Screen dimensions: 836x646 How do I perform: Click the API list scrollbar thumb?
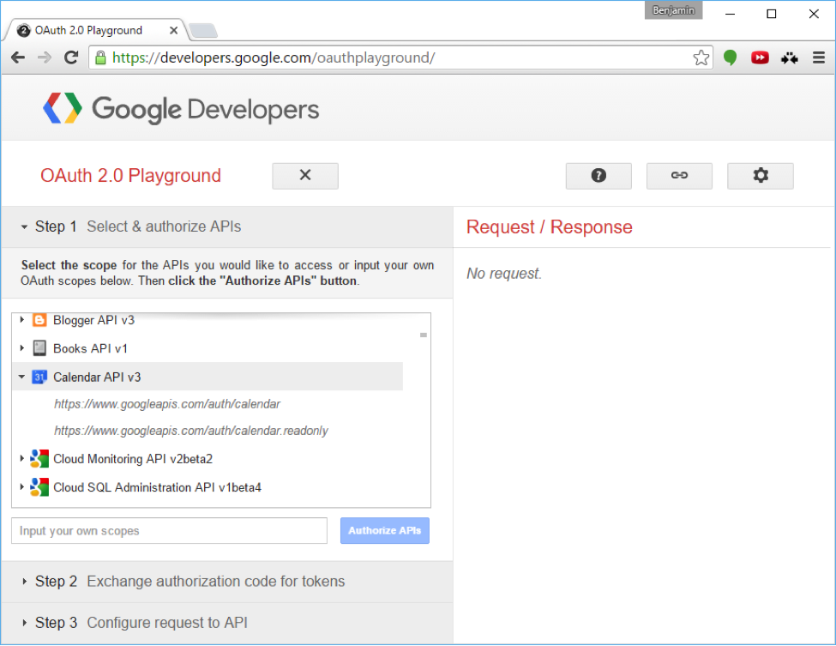424,335
